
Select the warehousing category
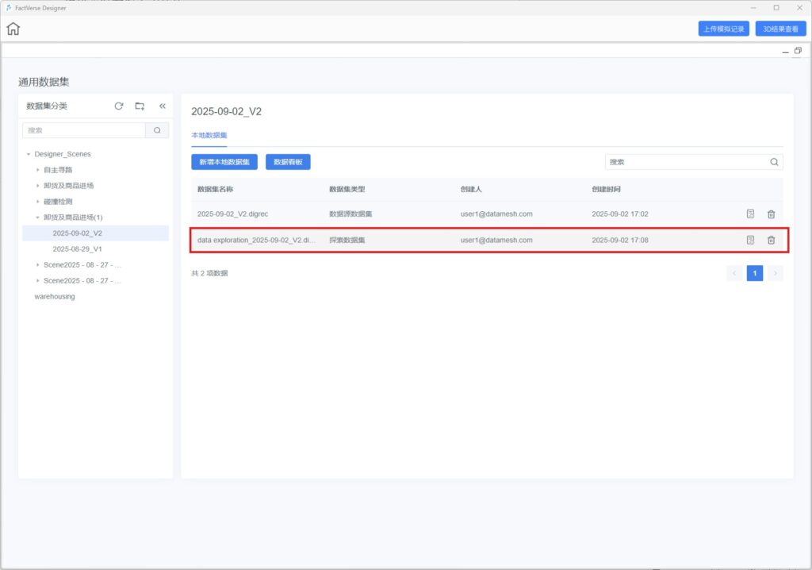click(55, 297)
